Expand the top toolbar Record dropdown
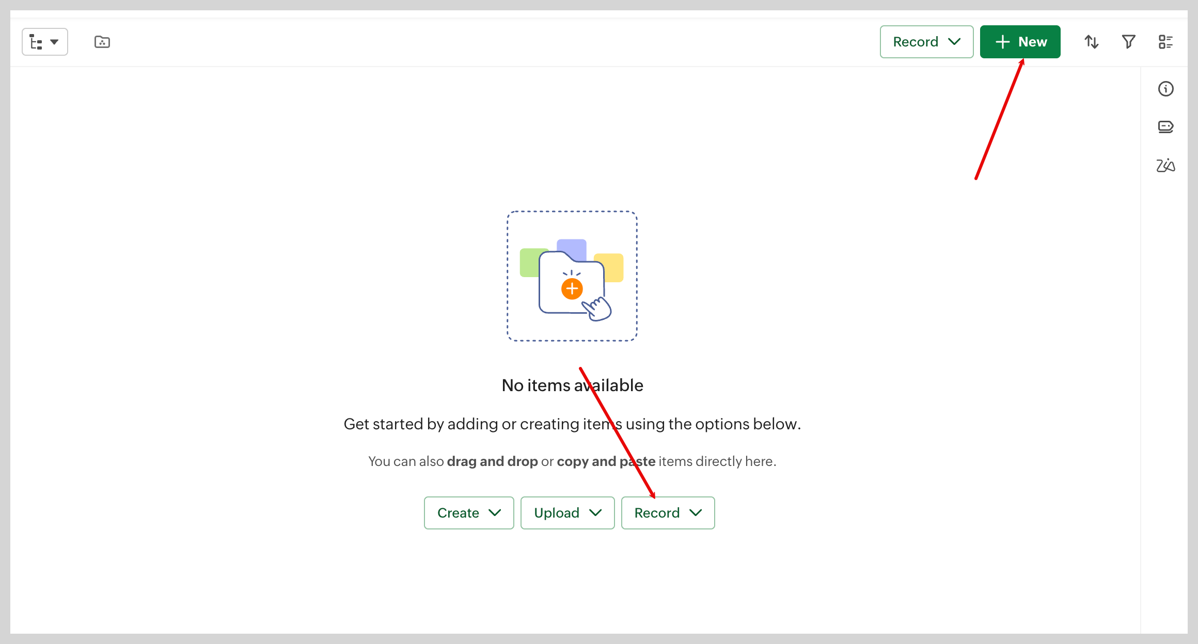The image size is (1198, 644). click(x=927, y=42)
